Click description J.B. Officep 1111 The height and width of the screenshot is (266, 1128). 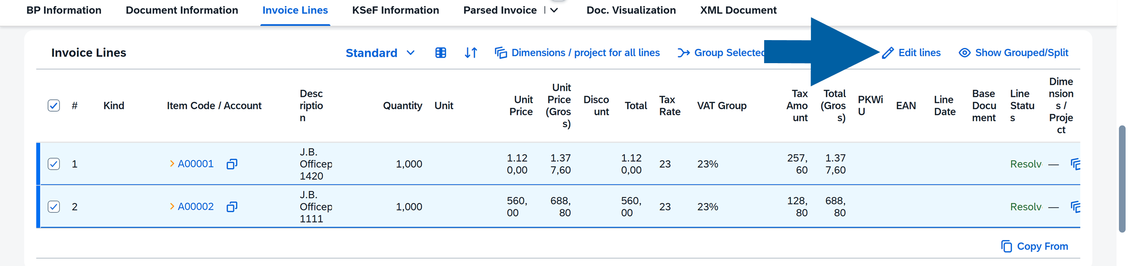coord(316,207)
